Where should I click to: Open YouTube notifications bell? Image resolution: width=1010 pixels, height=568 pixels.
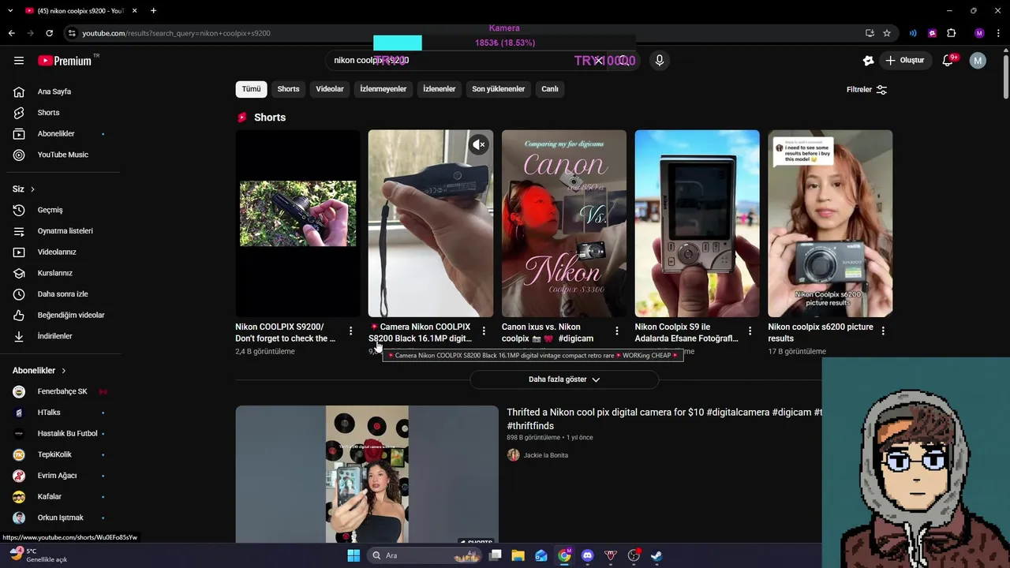coord(948,61)
